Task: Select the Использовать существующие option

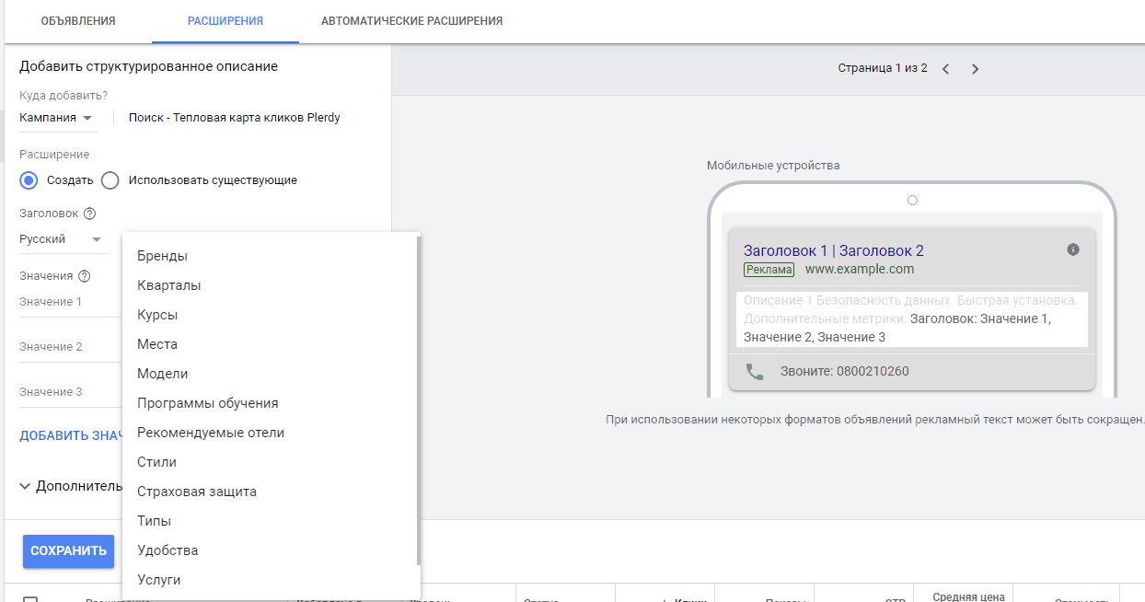Action: coord(110,179)
